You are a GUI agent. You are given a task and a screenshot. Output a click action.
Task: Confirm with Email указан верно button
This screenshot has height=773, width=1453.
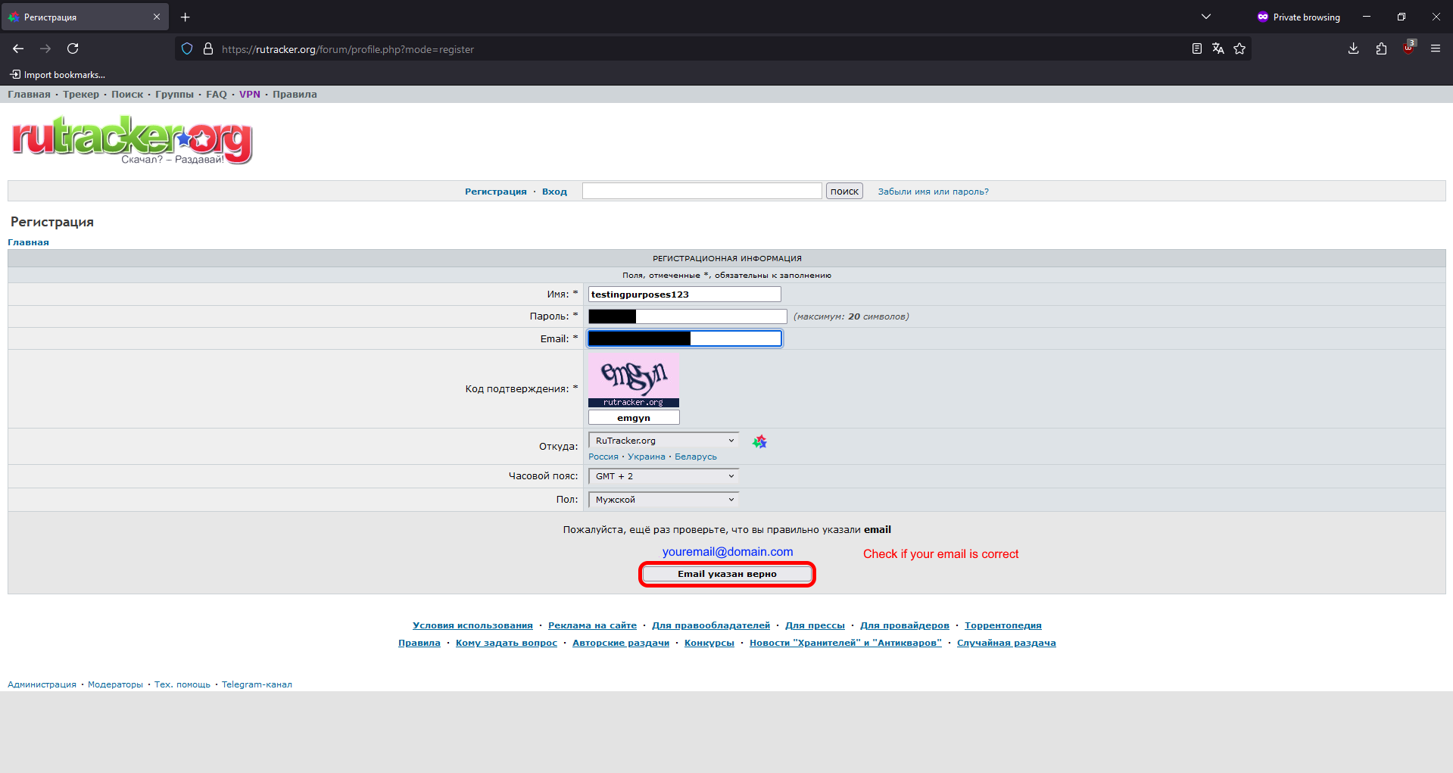point(727,574)
